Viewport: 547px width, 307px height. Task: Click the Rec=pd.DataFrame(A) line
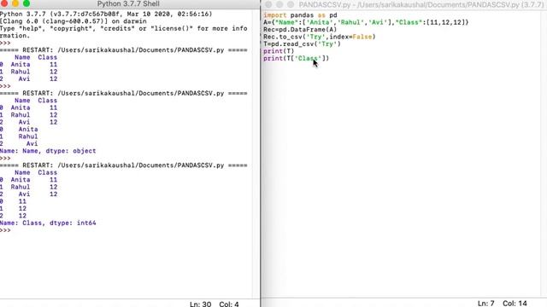click(x=300, y=30)
